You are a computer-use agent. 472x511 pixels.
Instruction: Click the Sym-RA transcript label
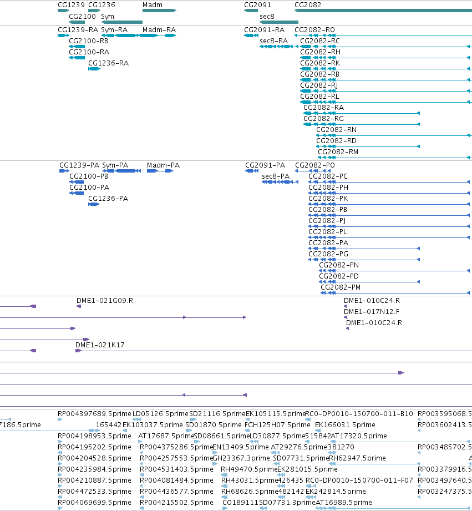pos(114,30)
